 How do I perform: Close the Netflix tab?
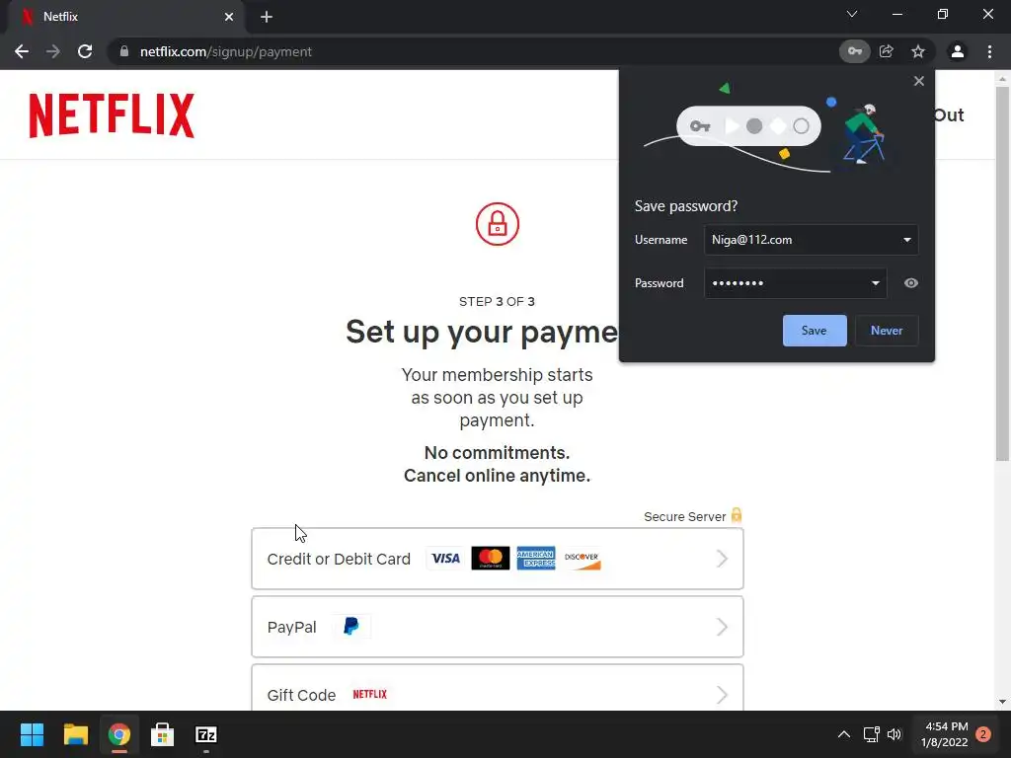[229, 17]
